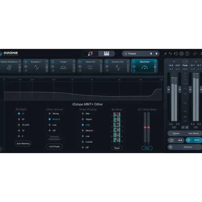Toggle Maximizer module power
202x202 pixels.
point(134,62)
